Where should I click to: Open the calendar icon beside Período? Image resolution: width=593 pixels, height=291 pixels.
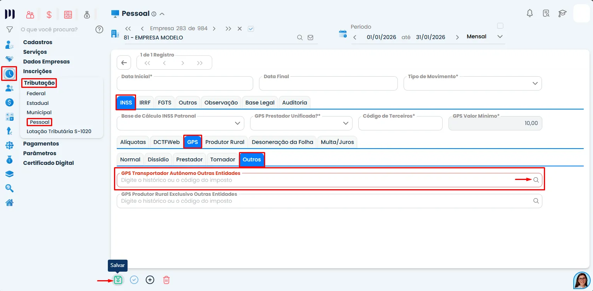click(343, 34)
